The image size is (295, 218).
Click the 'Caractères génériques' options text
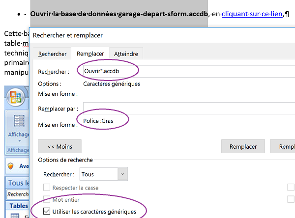tap(112, 84)
